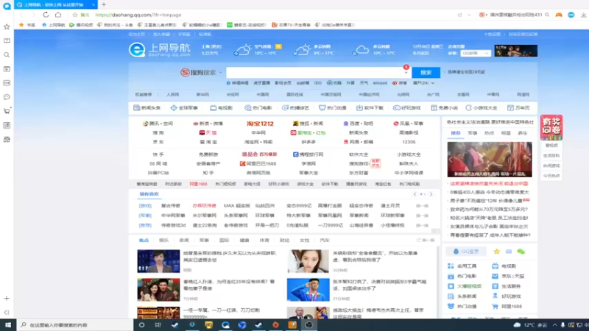Go to next slide in news carousel
The image size is (589, 331).
pyautogui.click(x=528, y=160)
